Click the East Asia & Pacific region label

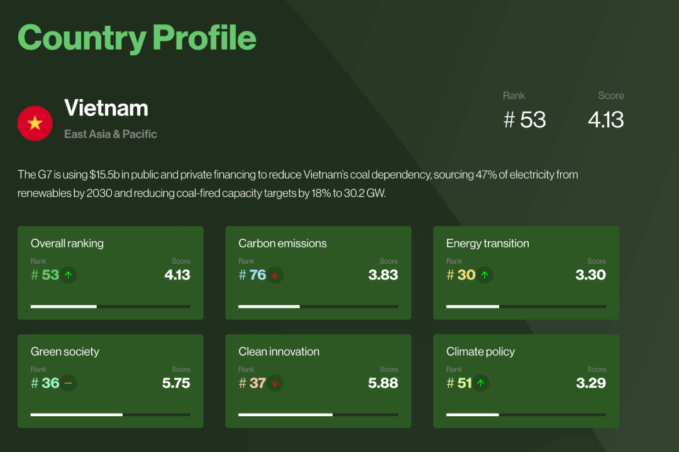(x=111, y=134)
